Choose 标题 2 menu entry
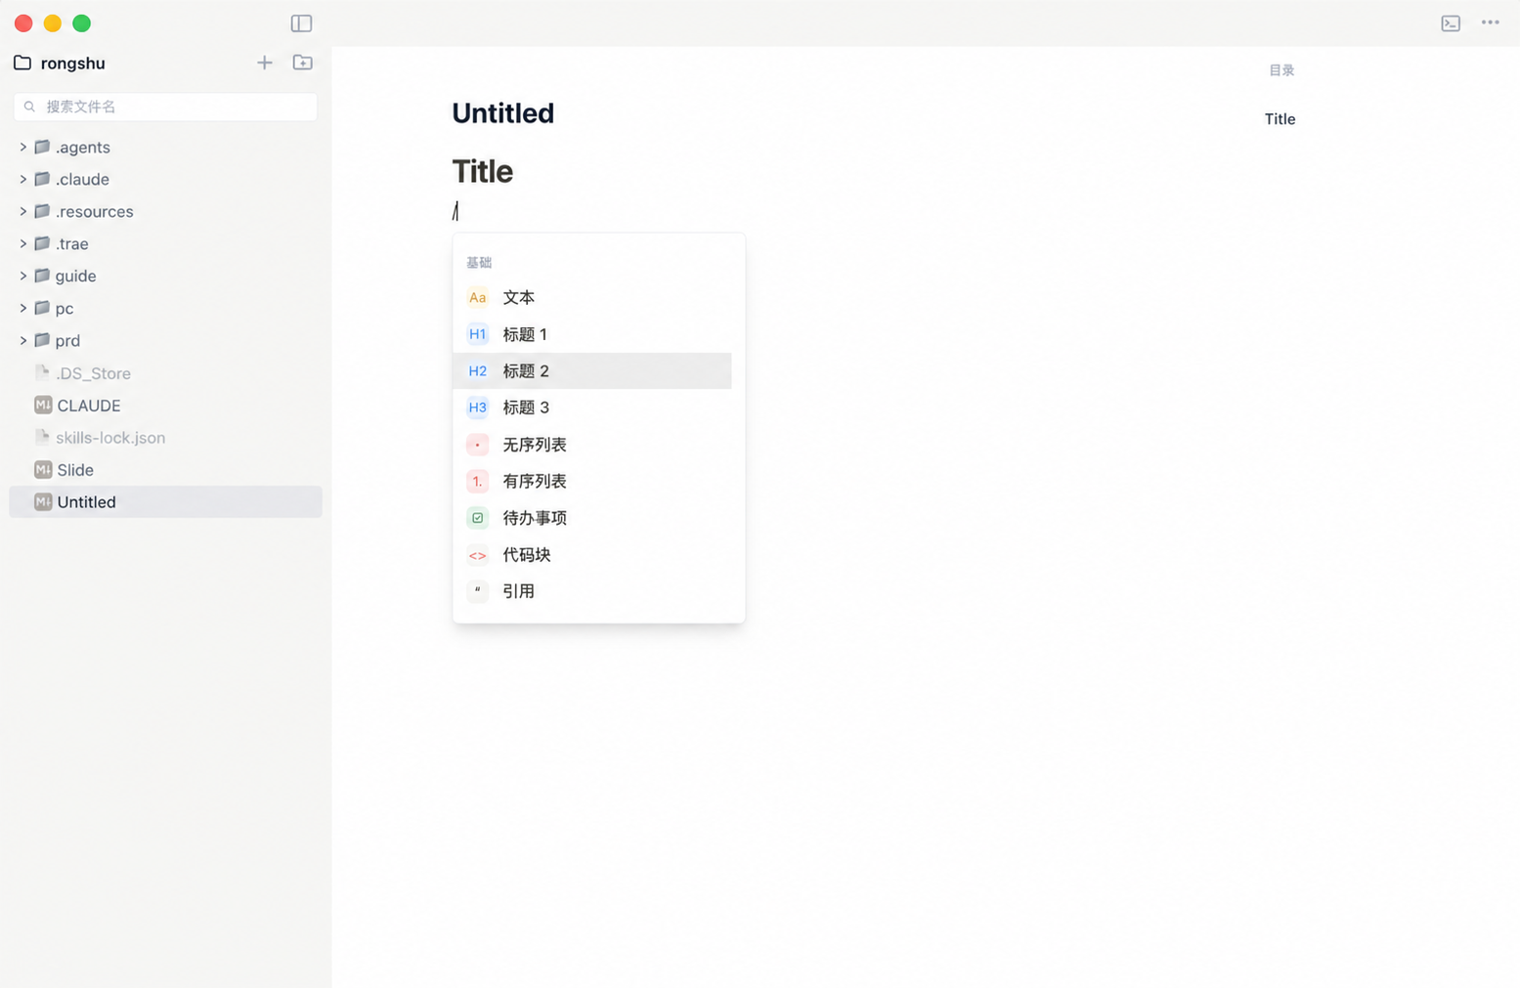The width and height of the screenshot is (1520, 988). point(592,371)
